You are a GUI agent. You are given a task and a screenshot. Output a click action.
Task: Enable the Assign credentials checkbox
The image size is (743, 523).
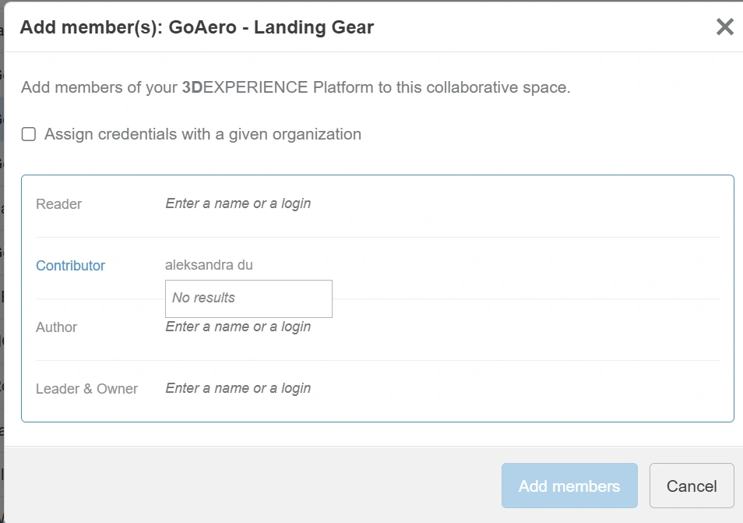[x=29, y=134]
